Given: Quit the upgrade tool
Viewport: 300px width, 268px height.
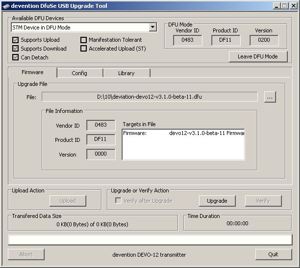Looking at the screenshot, I should tap(274, 254).
